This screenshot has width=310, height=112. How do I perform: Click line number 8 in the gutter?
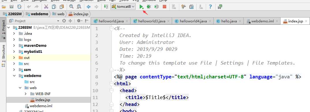pos(96,77)
